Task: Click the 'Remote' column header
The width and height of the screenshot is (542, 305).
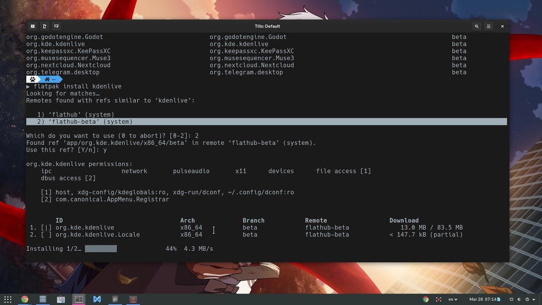Action: click(316, 220)
